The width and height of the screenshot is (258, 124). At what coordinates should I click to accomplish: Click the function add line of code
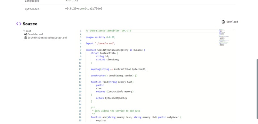coord(136,117)
